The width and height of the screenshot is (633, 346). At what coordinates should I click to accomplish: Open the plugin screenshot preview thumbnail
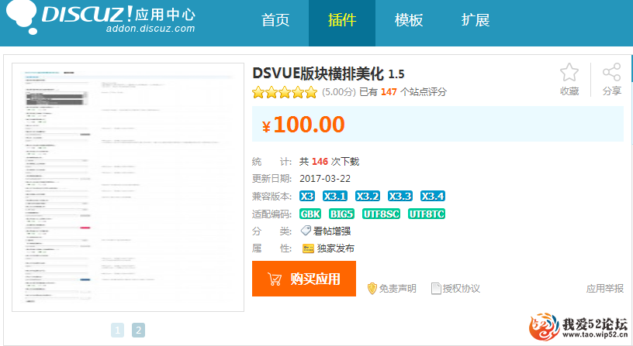click(128, 187)
